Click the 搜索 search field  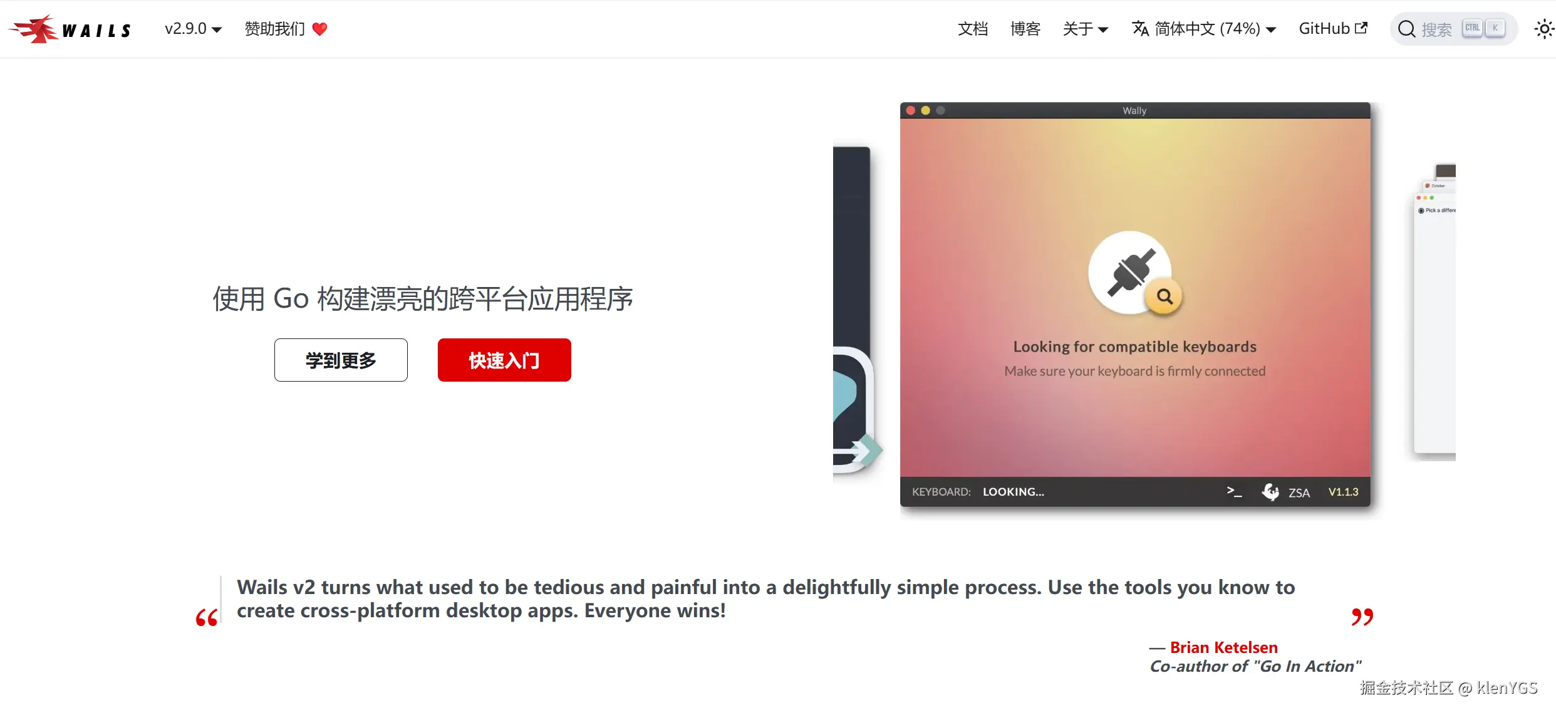click(x=1453, y=29)
